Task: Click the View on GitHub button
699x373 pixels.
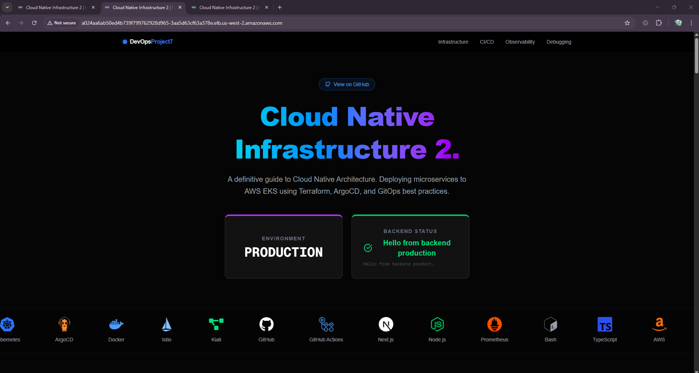Action: (346, 84)
